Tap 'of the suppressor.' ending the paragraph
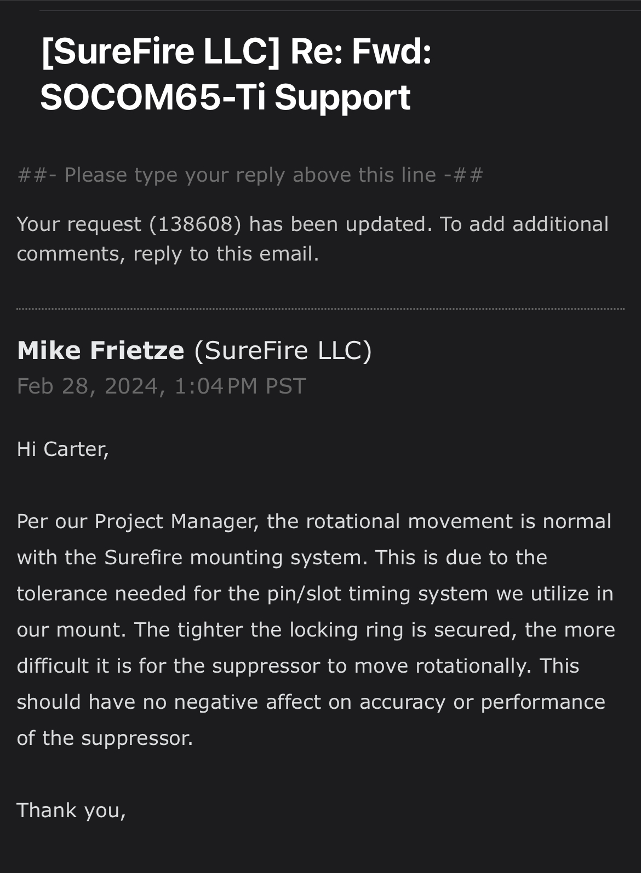Image resolution: width=641 pixels, height=873 pixels. [105, 738]
